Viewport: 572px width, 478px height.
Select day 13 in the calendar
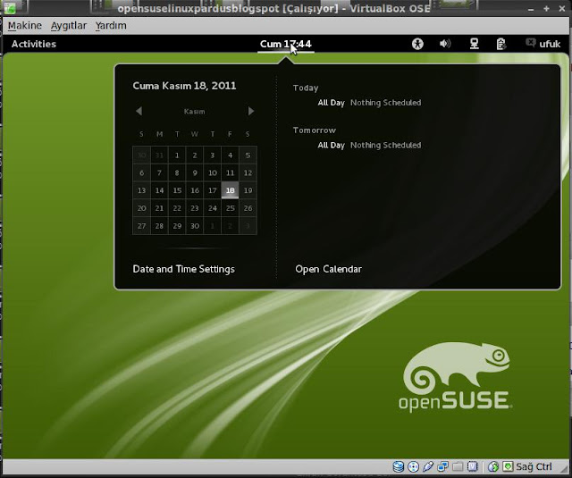tap(141, 190)
